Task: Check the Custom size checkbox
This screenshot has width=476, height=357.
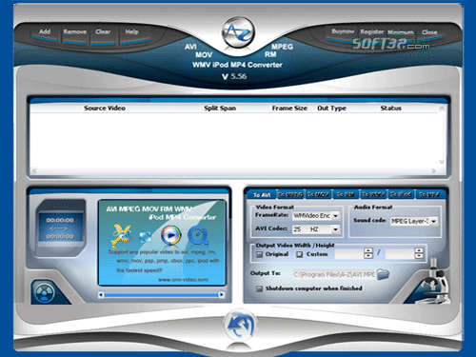Action: click(x=300, y=254)
